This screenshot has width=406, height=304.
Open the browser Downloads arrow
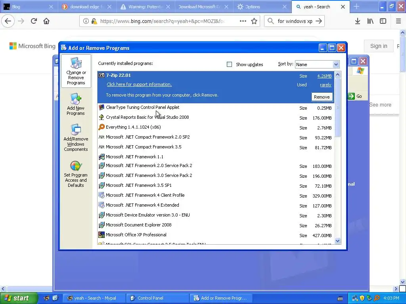[358, 21]
